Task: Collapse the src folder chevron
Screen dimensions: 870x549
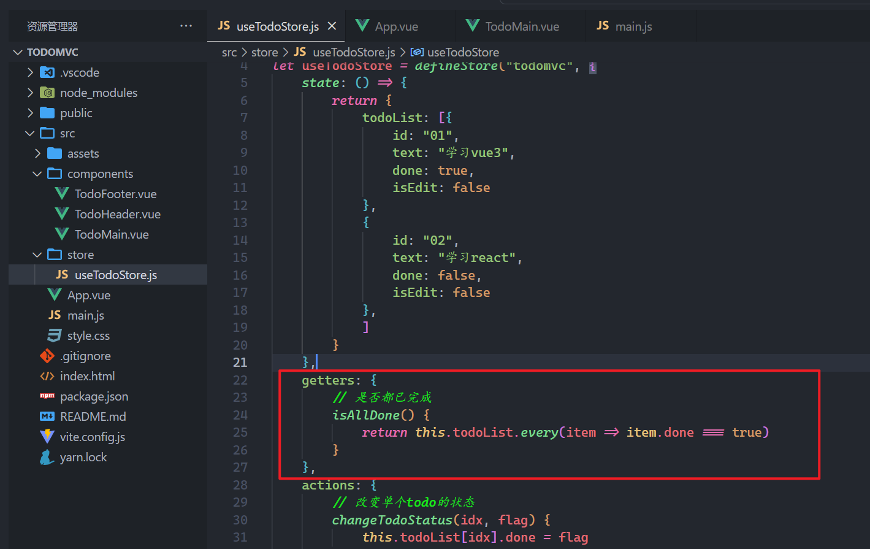Action: pyautogui.click(x=30, y=133)
